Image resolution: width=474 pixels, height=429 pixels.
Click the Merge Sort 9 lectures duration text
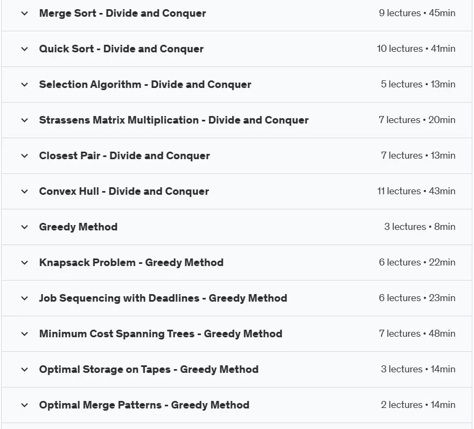click(417, 13)
